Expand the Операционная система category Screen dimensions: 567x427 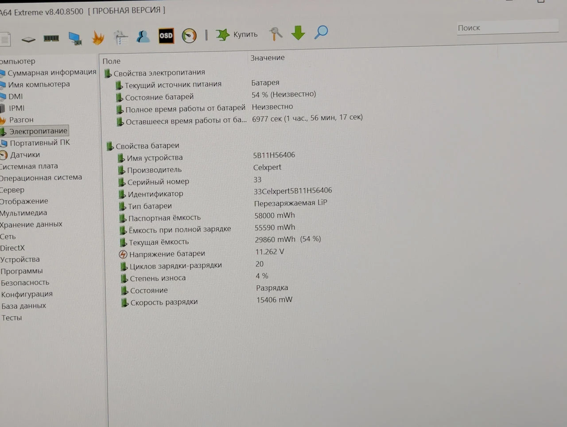point(41,178)
